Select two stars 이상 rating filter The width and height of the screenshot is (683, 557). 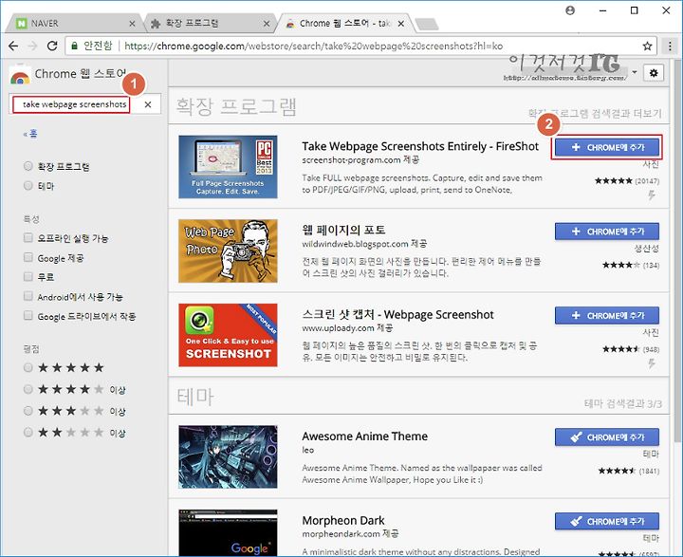point(28,433)
